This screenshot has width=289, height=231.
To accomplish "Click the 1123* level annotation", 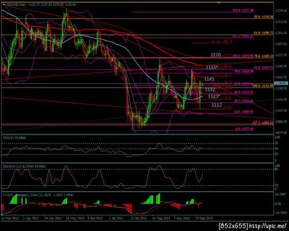I will (x=214, y=96).
